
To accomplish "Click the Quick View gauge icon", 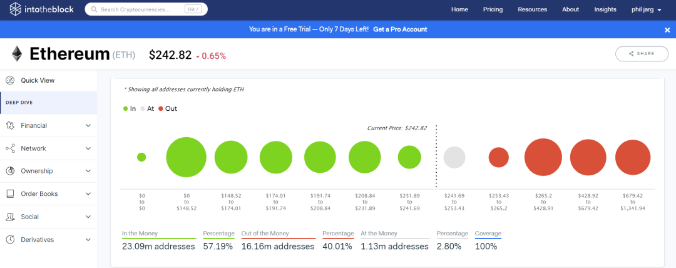I will tap(11, 80).
